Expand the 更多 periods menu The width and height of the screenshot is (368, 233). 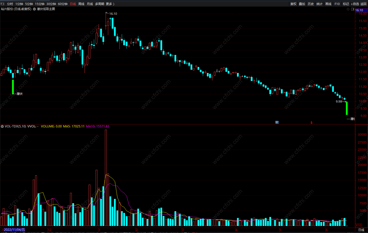tap(110, 4)
